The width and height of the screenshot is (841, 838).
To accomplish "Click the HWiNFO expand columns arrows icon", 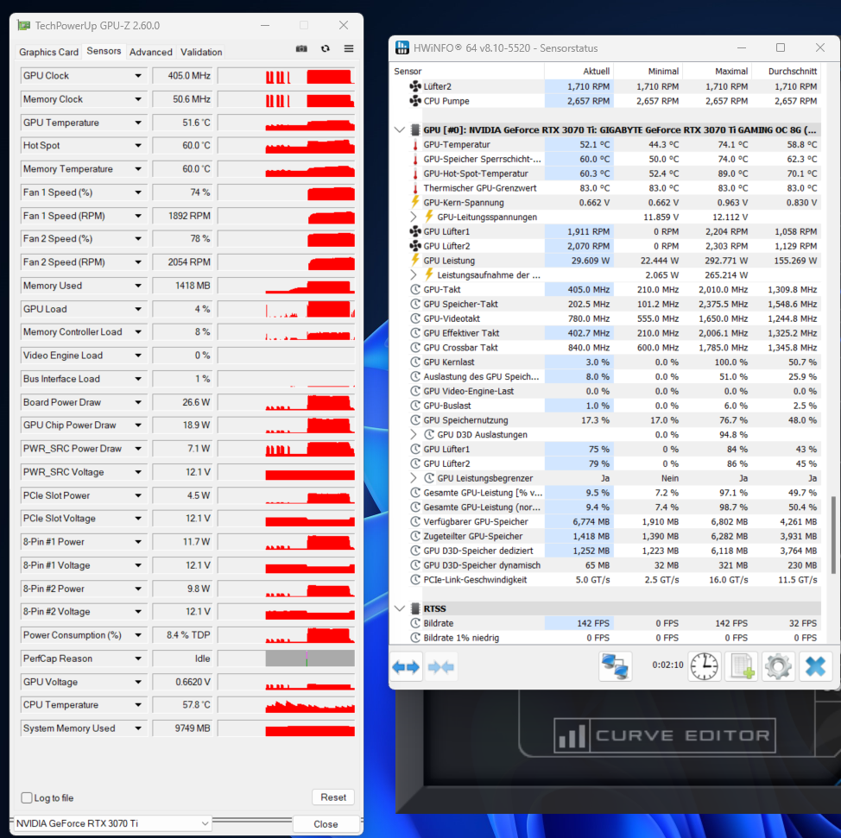I will pos(406,667).
